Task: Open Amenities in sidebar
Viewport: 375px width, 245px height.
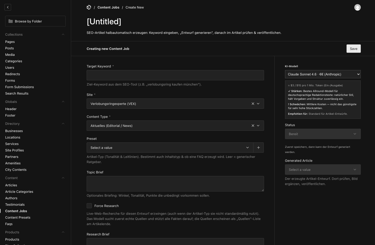Action: (13, 163)
